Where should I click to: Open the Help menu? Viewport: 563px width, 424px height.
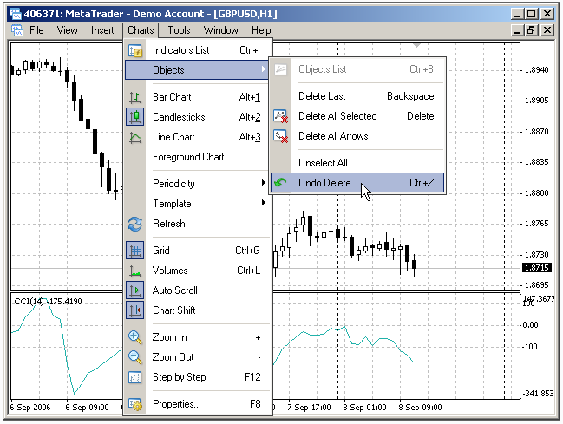[261, 30]
